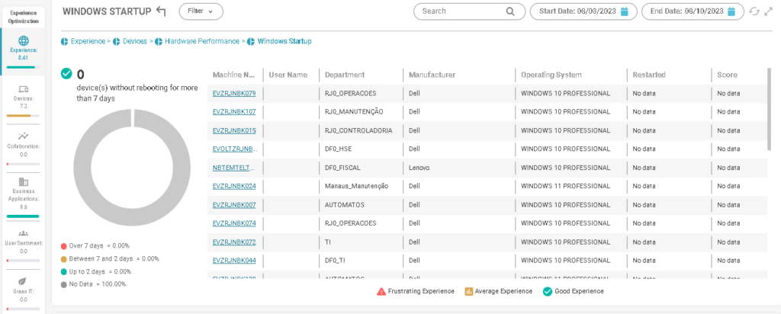Viewport: 781px width, 314px height.
Task: Open machine EVZRJNBK079 link
Action: coord(234,93)
